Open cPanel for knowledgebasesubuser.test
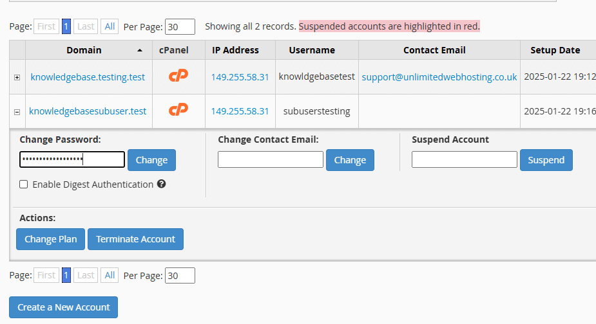Viewport: 596px width, 324px height. [x=178, y=110]
